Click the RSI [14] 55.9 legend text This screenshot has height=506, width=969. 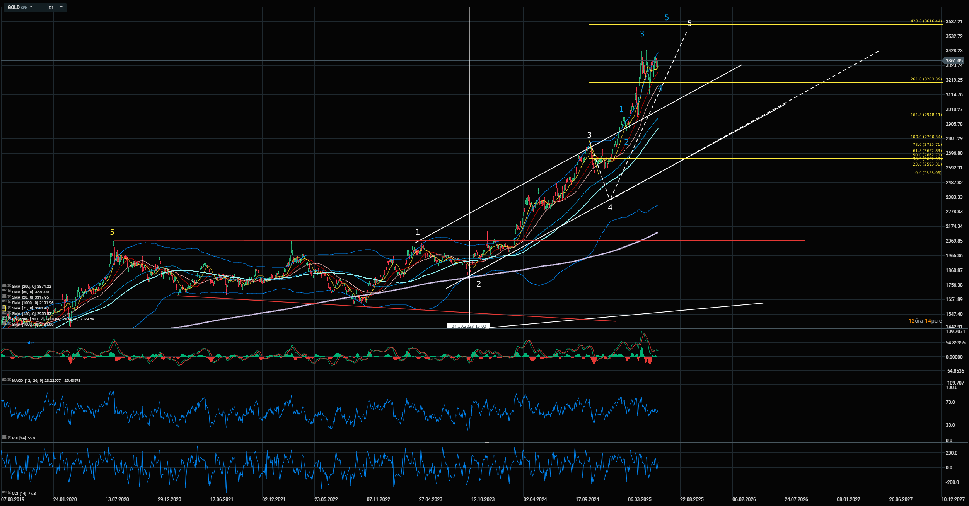[x=24, y=438]
